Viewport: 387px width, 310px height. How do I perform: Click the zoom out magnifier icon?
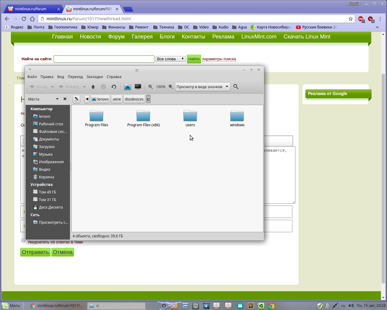pos(150,87)
